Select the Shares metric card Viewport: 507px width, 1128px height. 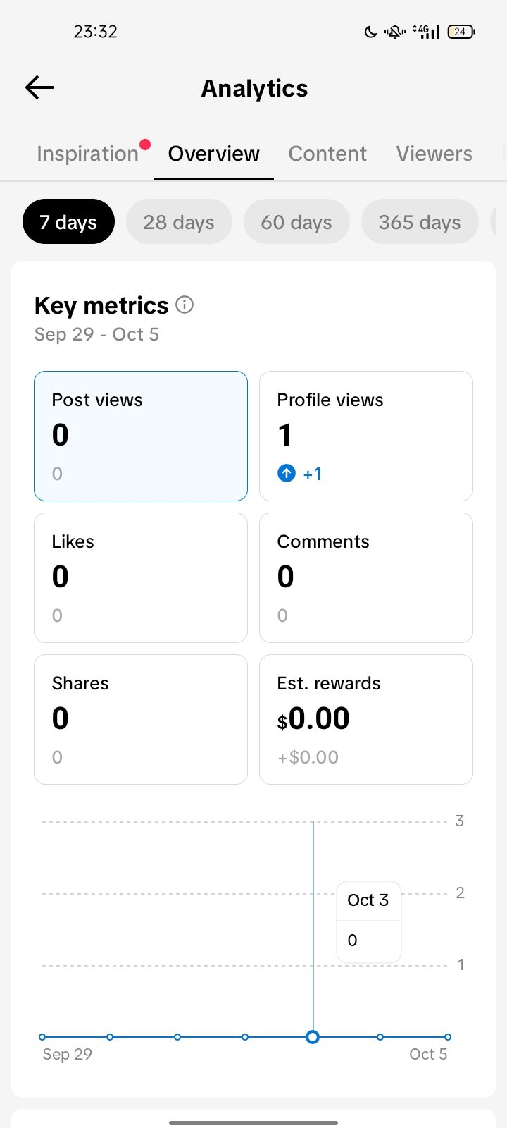tap(141, 719)
